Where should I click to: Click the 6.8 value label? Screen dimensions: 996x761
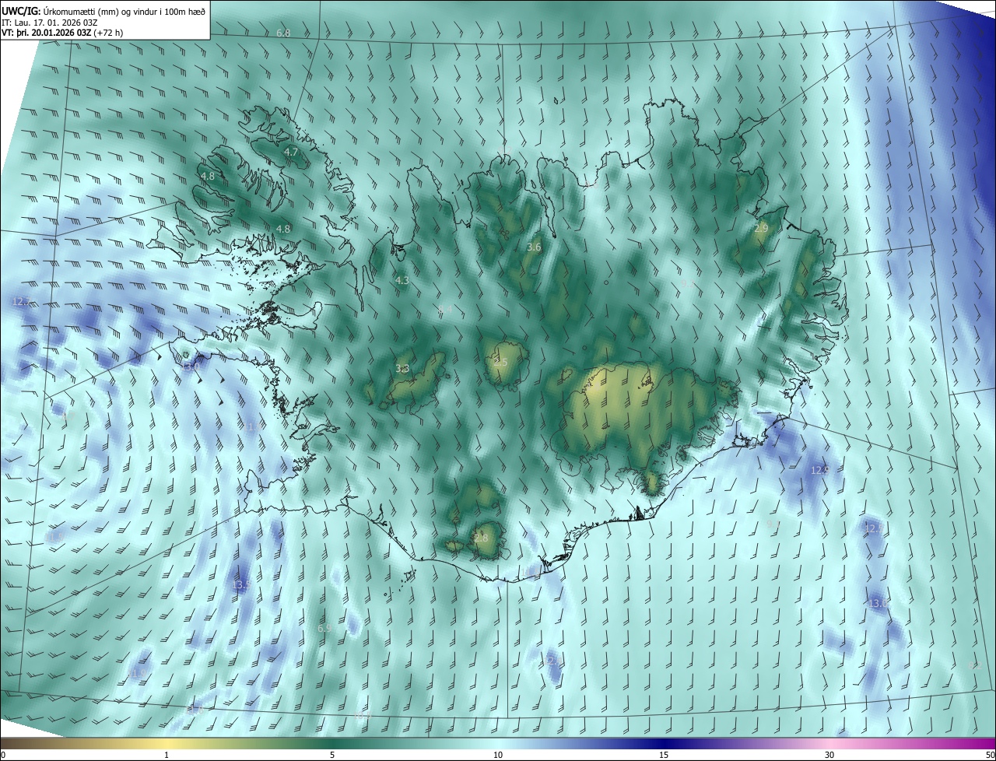pos(283,33)
